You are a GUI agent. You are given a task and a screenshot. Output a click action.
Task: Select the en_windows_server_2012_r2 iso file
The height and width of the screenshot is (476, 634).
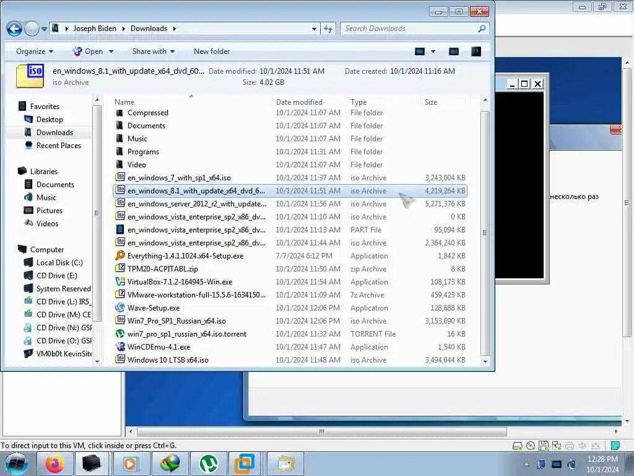[x=196, y=204]
